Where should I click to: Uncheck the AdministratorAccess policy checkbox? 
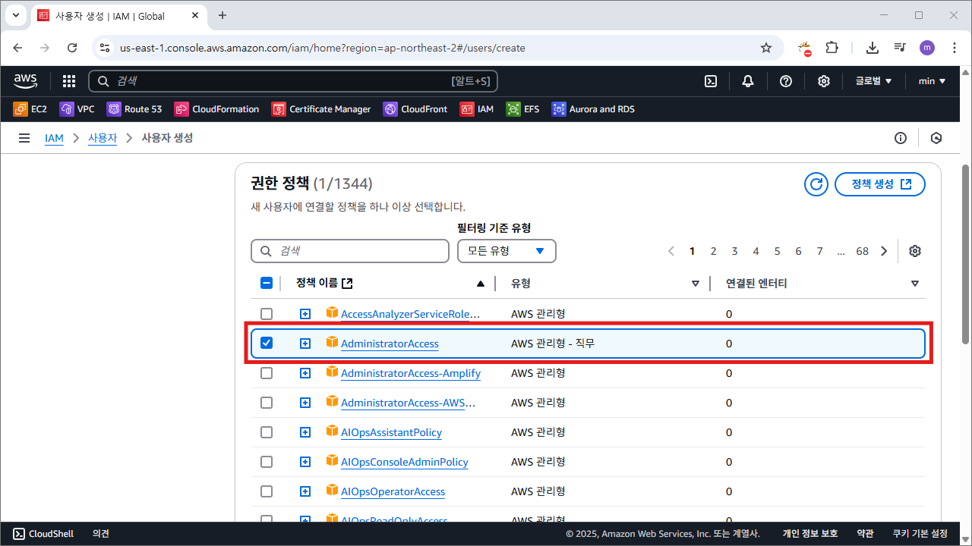point(267,344)
